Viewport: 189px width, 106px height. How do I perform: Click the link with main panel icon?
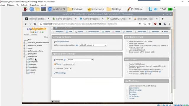[47, 37]
